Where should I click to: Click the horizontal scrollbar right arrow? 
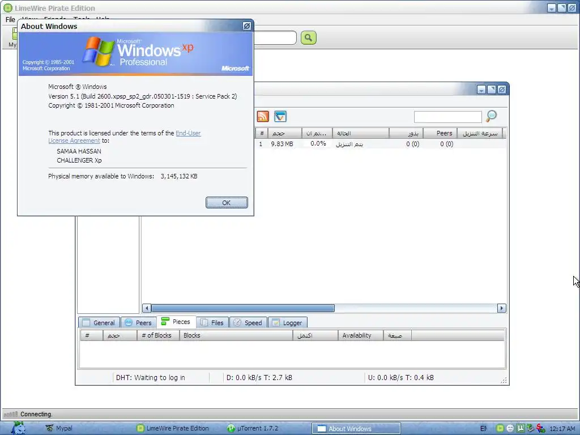(502, 308)
